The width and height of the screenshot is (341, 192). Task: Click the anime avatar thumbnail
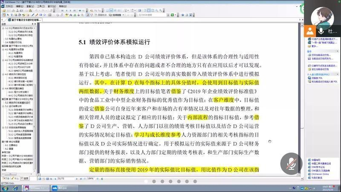[322, 16]
